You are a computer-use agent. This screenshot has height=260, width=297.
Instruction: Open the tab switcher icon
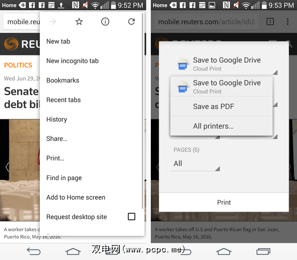point(270,22)
